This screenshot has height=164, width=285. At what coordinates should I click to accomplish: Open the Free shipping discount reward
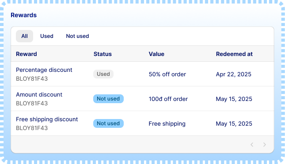(x=47, y=119)
